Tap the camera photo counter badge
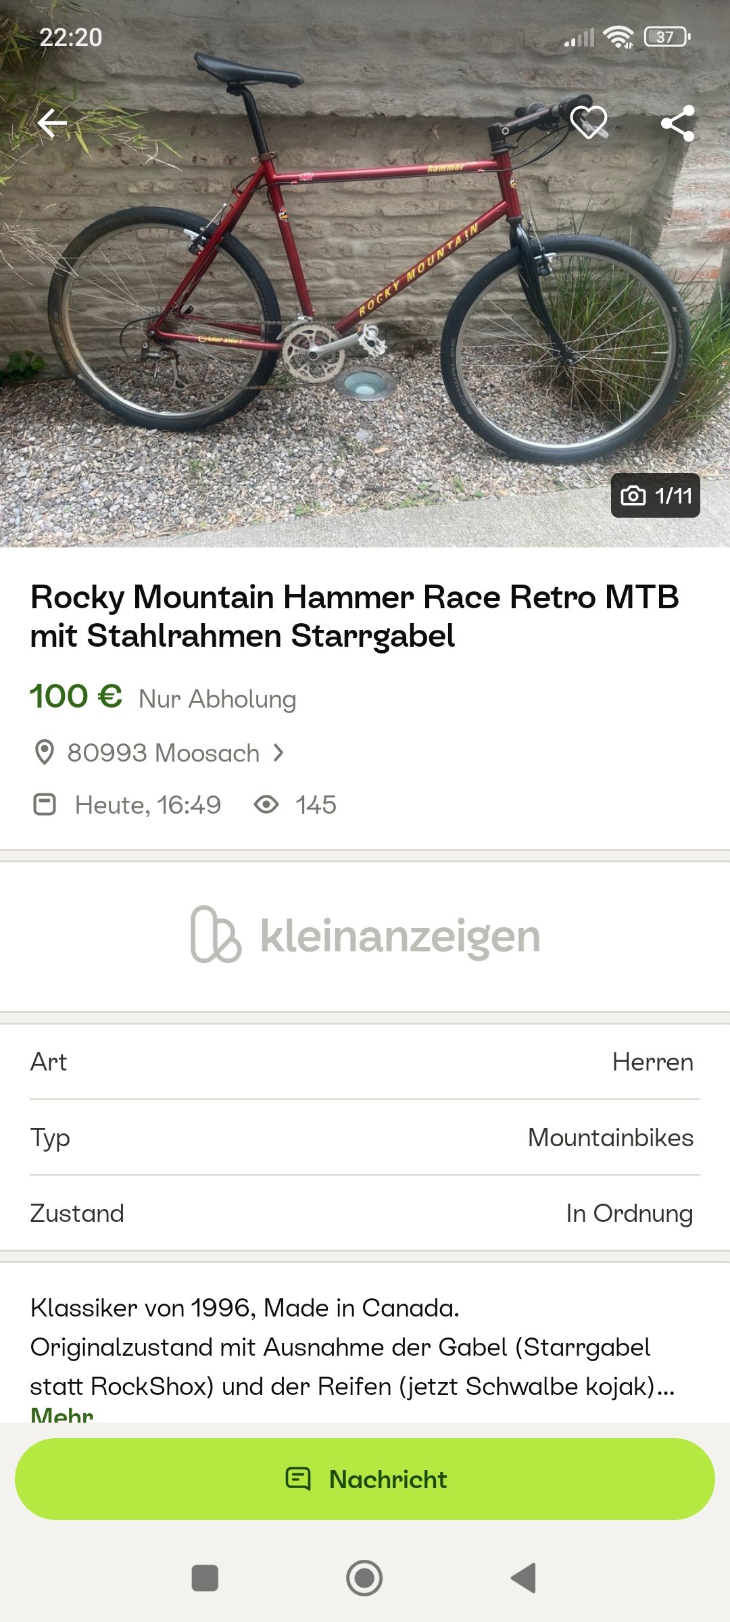The height and width of the screenshot is (1622, 730). 655,495
